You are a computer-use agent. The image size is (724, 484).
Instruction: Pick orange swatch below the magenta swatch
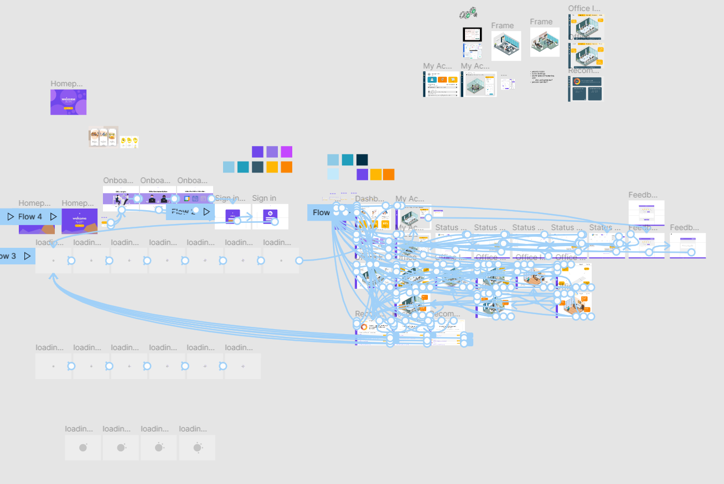pyautogui.click(x=286, y=167)
